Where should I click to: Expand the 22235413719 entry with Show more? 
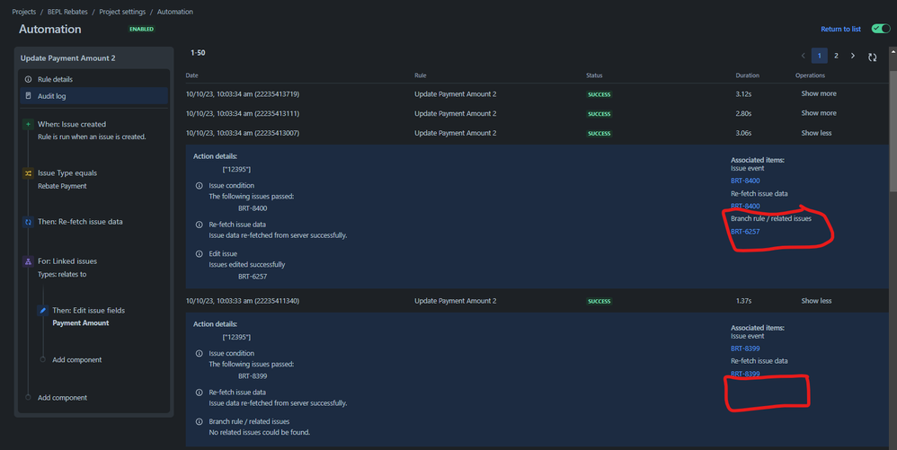pos(819,93)
